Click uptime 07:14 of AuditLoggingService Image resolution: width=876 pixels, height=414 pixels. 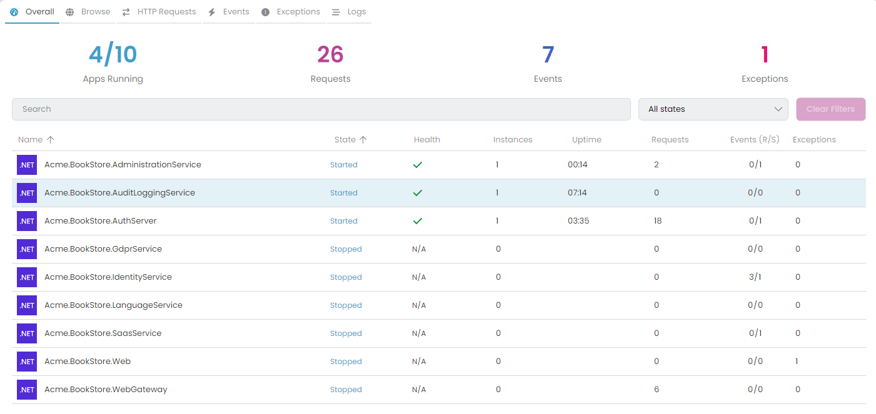(577, 193)
